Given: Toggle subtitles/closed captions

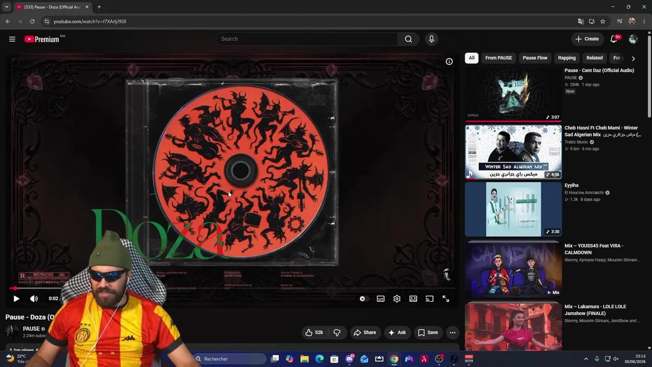Looking at the screenshot, I should [x=381, y=299].
